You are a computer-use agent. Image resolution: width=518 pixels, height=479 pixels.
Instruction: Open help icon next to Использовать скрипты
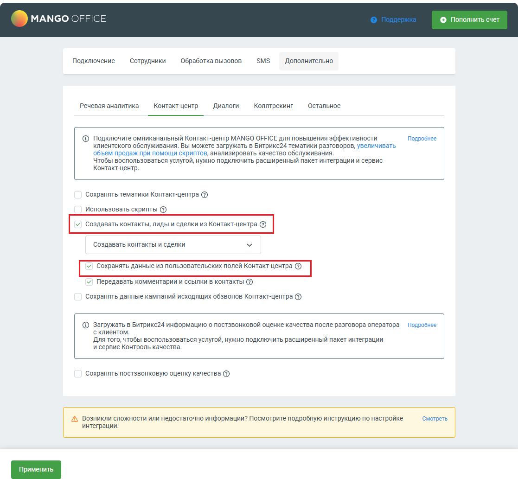click(163, 210)
